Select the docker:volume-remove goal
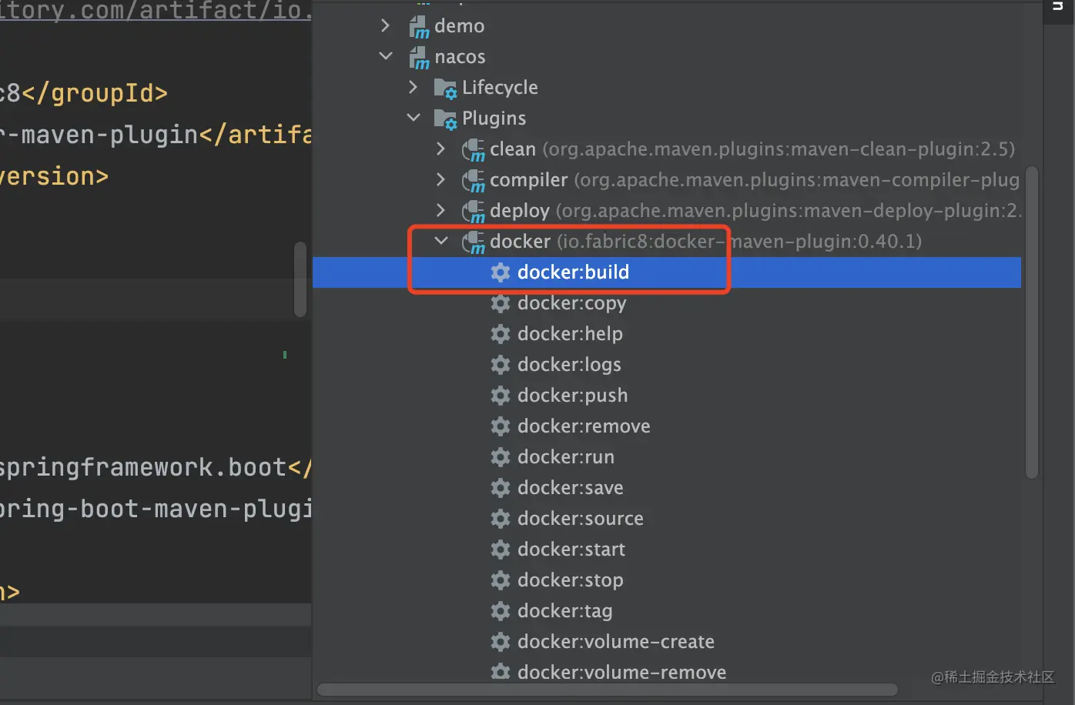This screenshot has width=1075, height=705. click(622, 672)
